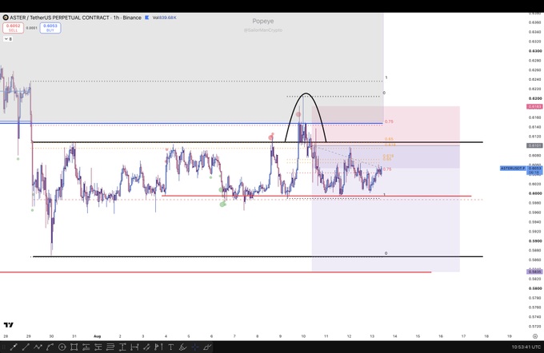This screenshot has height=353, width=544.
Task: Click the SELL price button
Action: (x=13, y=28)
